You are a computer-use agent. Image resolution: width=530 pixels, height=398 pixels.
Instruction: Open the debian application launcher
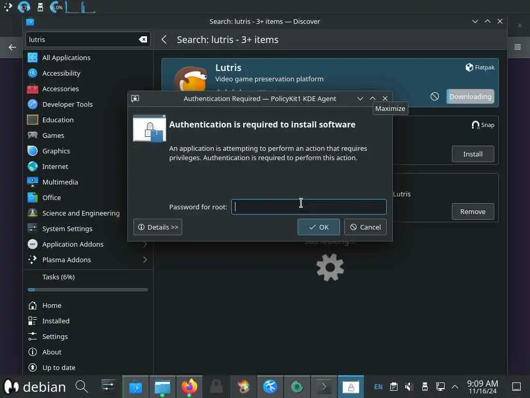(x=35, y=387)
